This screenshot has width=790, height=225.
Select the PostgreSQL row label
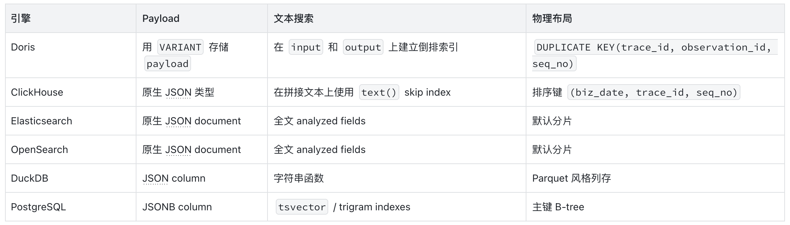coord(38,207)
